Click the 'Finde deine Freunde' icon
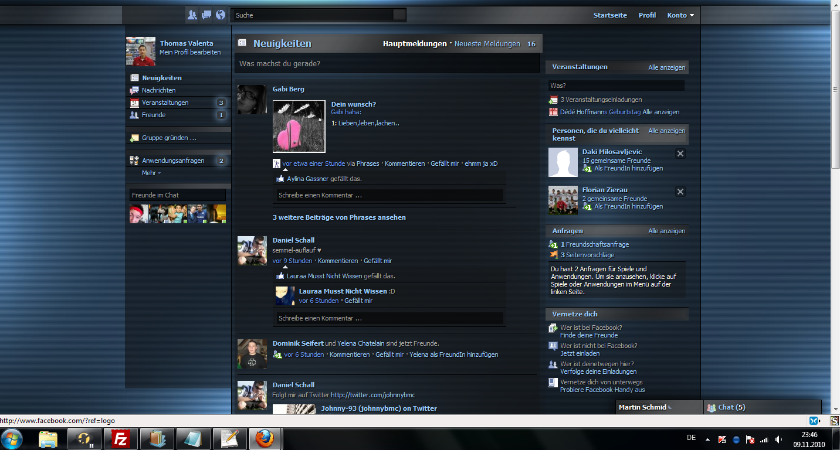 coord(553,328)
